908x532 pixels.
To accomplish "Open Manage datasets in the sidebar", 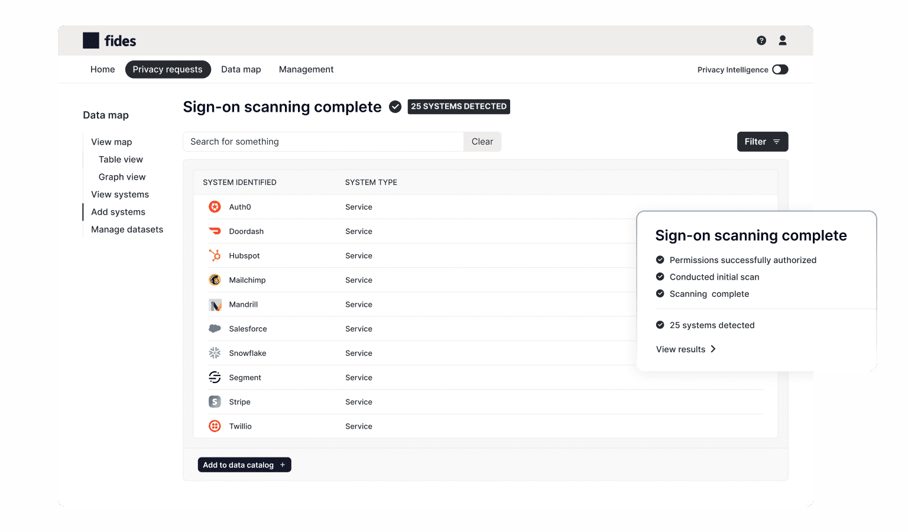I will pyautogui.click(x=127, y=229).
